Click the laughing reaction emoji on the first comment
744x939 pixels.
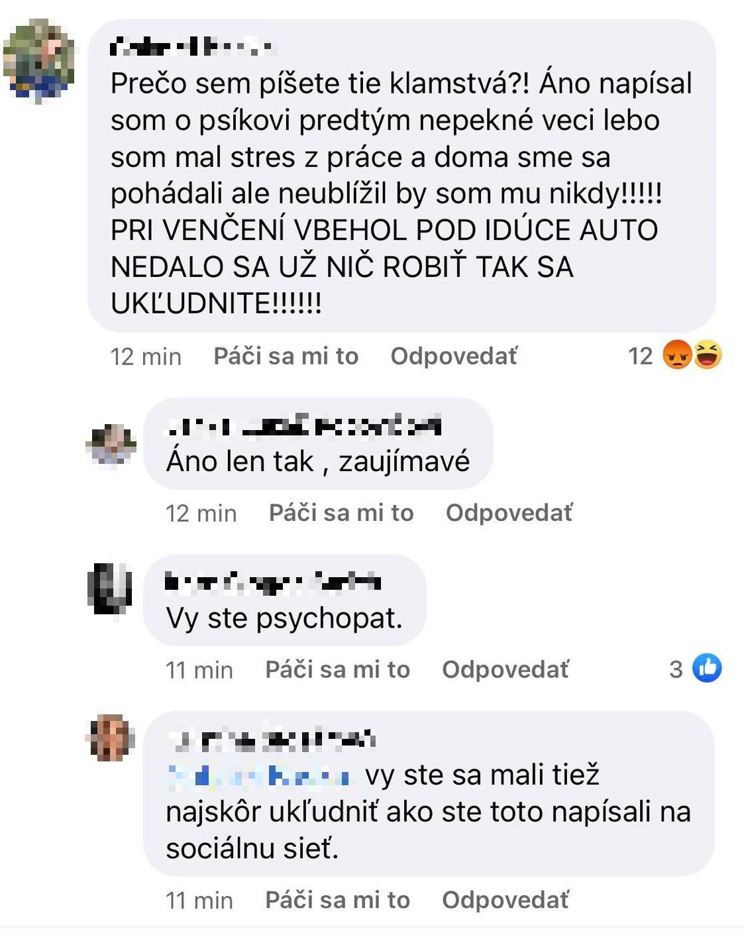(x=708, y=355)
